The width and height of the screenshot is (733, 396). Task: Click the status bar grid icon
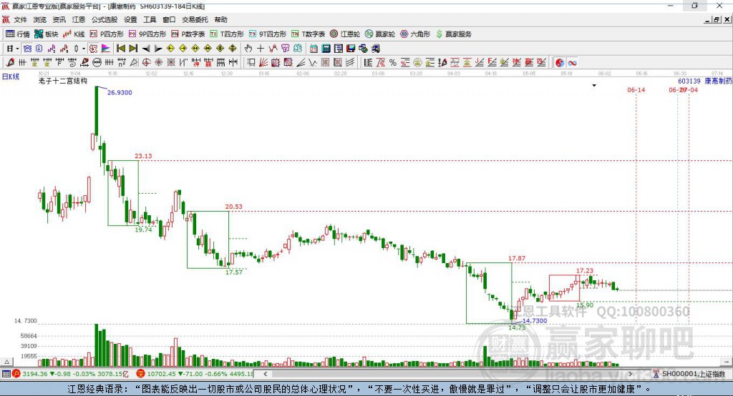[x=6, y=374]
